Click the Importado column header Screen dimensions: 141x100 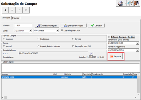pos(128,74)
